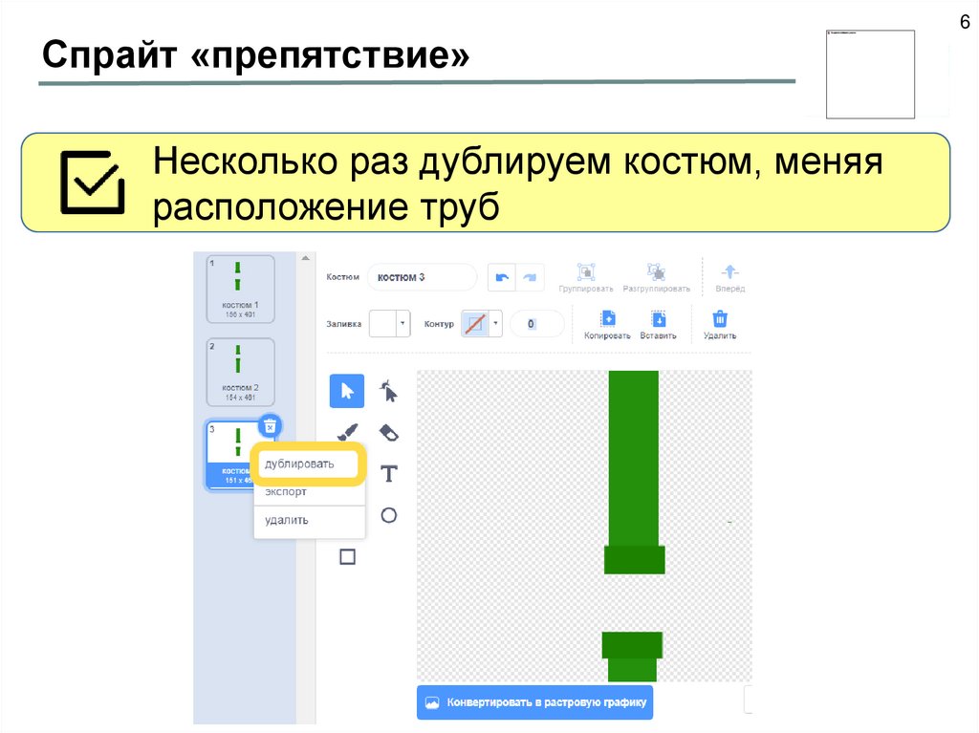979x733 pixels.
Task: Select the костюм 1 thumbnail
Action: coord(240,289)
